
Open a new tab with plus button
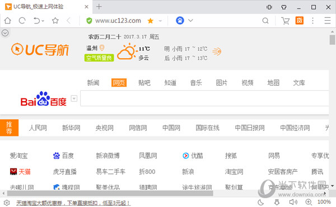(x=99, y=7)
